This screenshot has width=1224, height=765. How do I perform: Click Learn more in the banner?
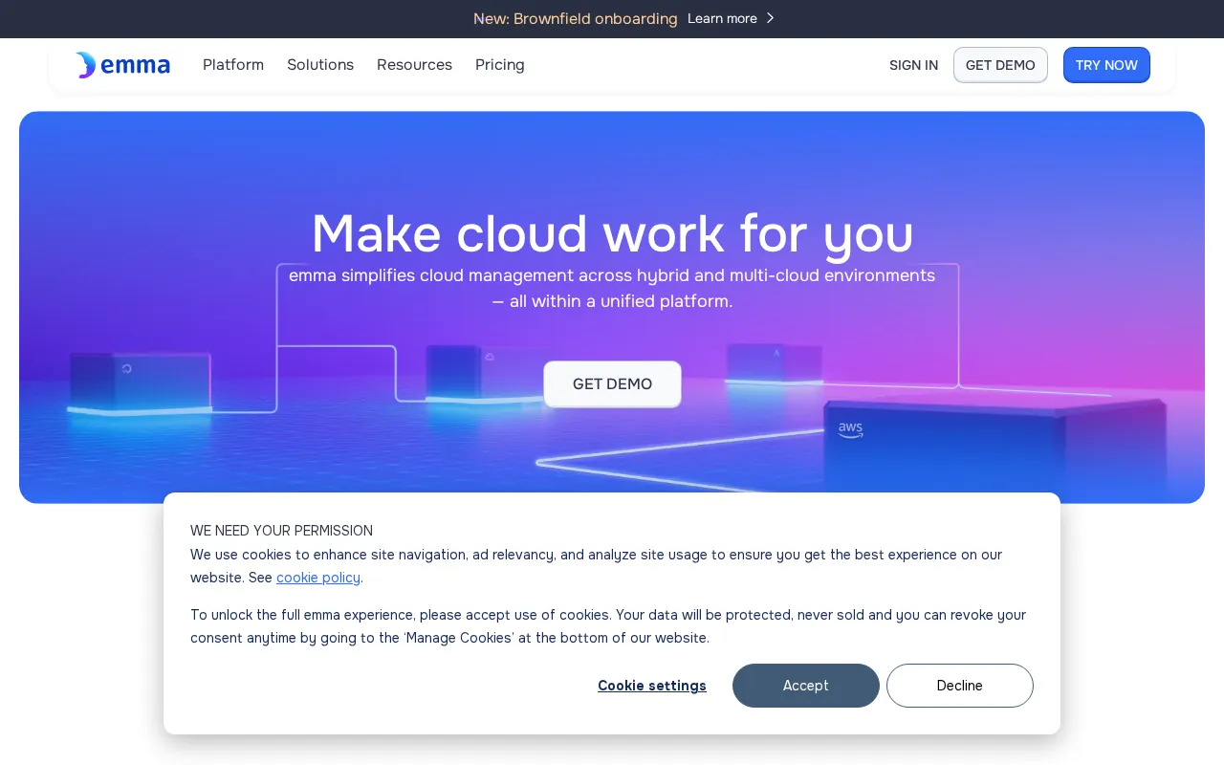[722, 18]
